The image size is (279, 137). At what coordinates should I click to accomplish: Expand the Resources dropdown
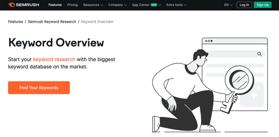[x=93, y=5]
